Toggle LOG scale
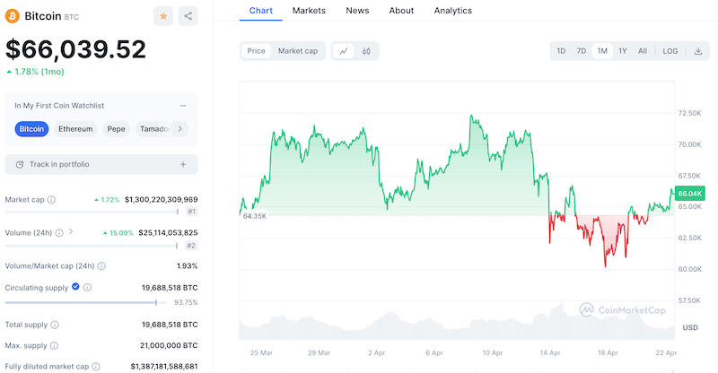Image resolution: width=718 pixels, height=373 pixels. point(670,51)
